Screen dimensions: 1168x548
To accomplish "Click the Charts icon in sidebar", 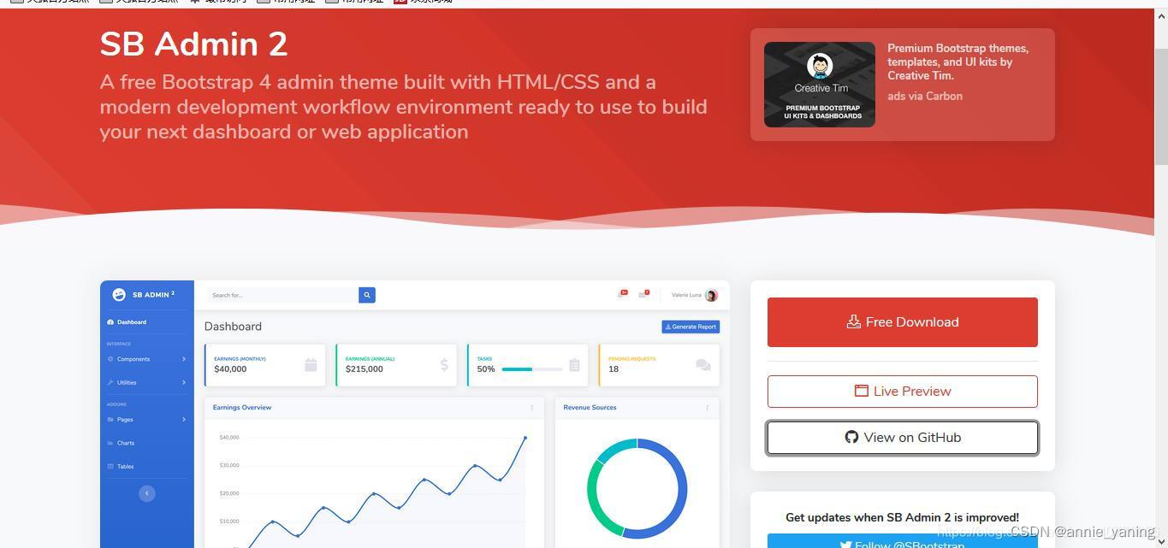I will pos(110,443).
